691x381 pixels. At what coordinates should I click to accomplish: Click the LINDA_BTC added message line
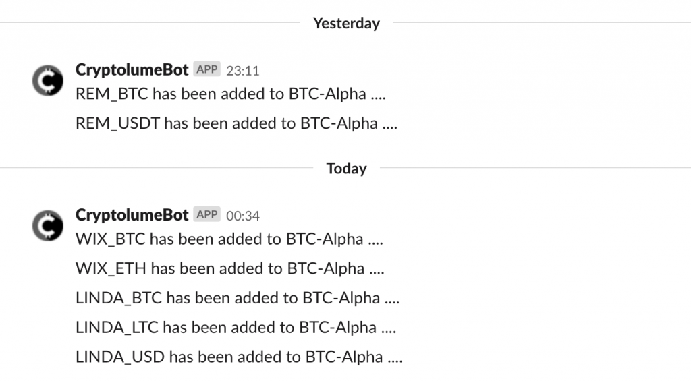pos(238,298)
